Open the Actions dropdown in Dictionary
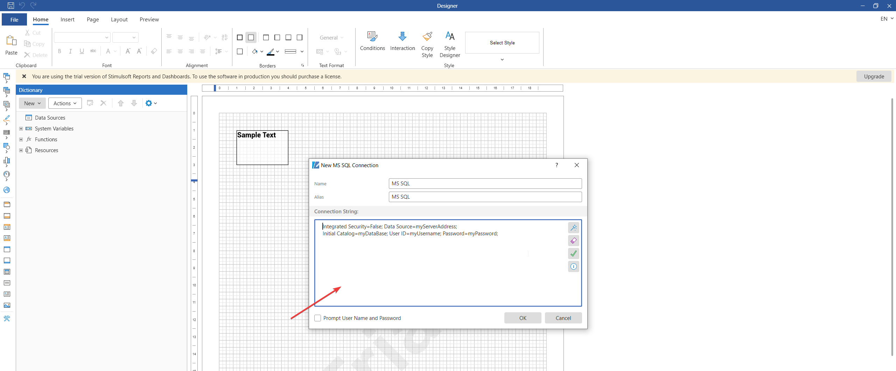896x371 pixels. (x=65, y=103)
